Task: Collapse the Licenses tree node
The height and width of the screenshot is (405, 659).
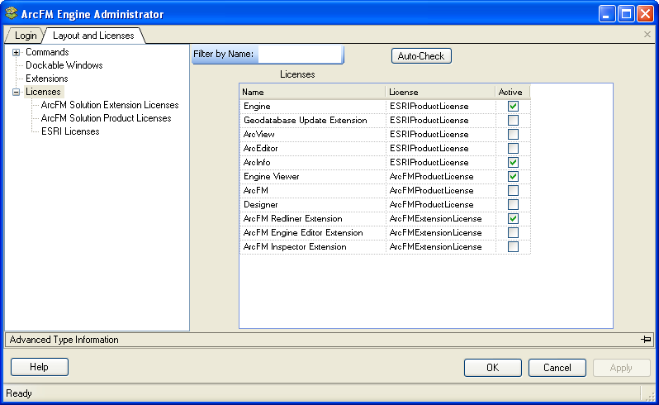Action: (x=16, y=92)
